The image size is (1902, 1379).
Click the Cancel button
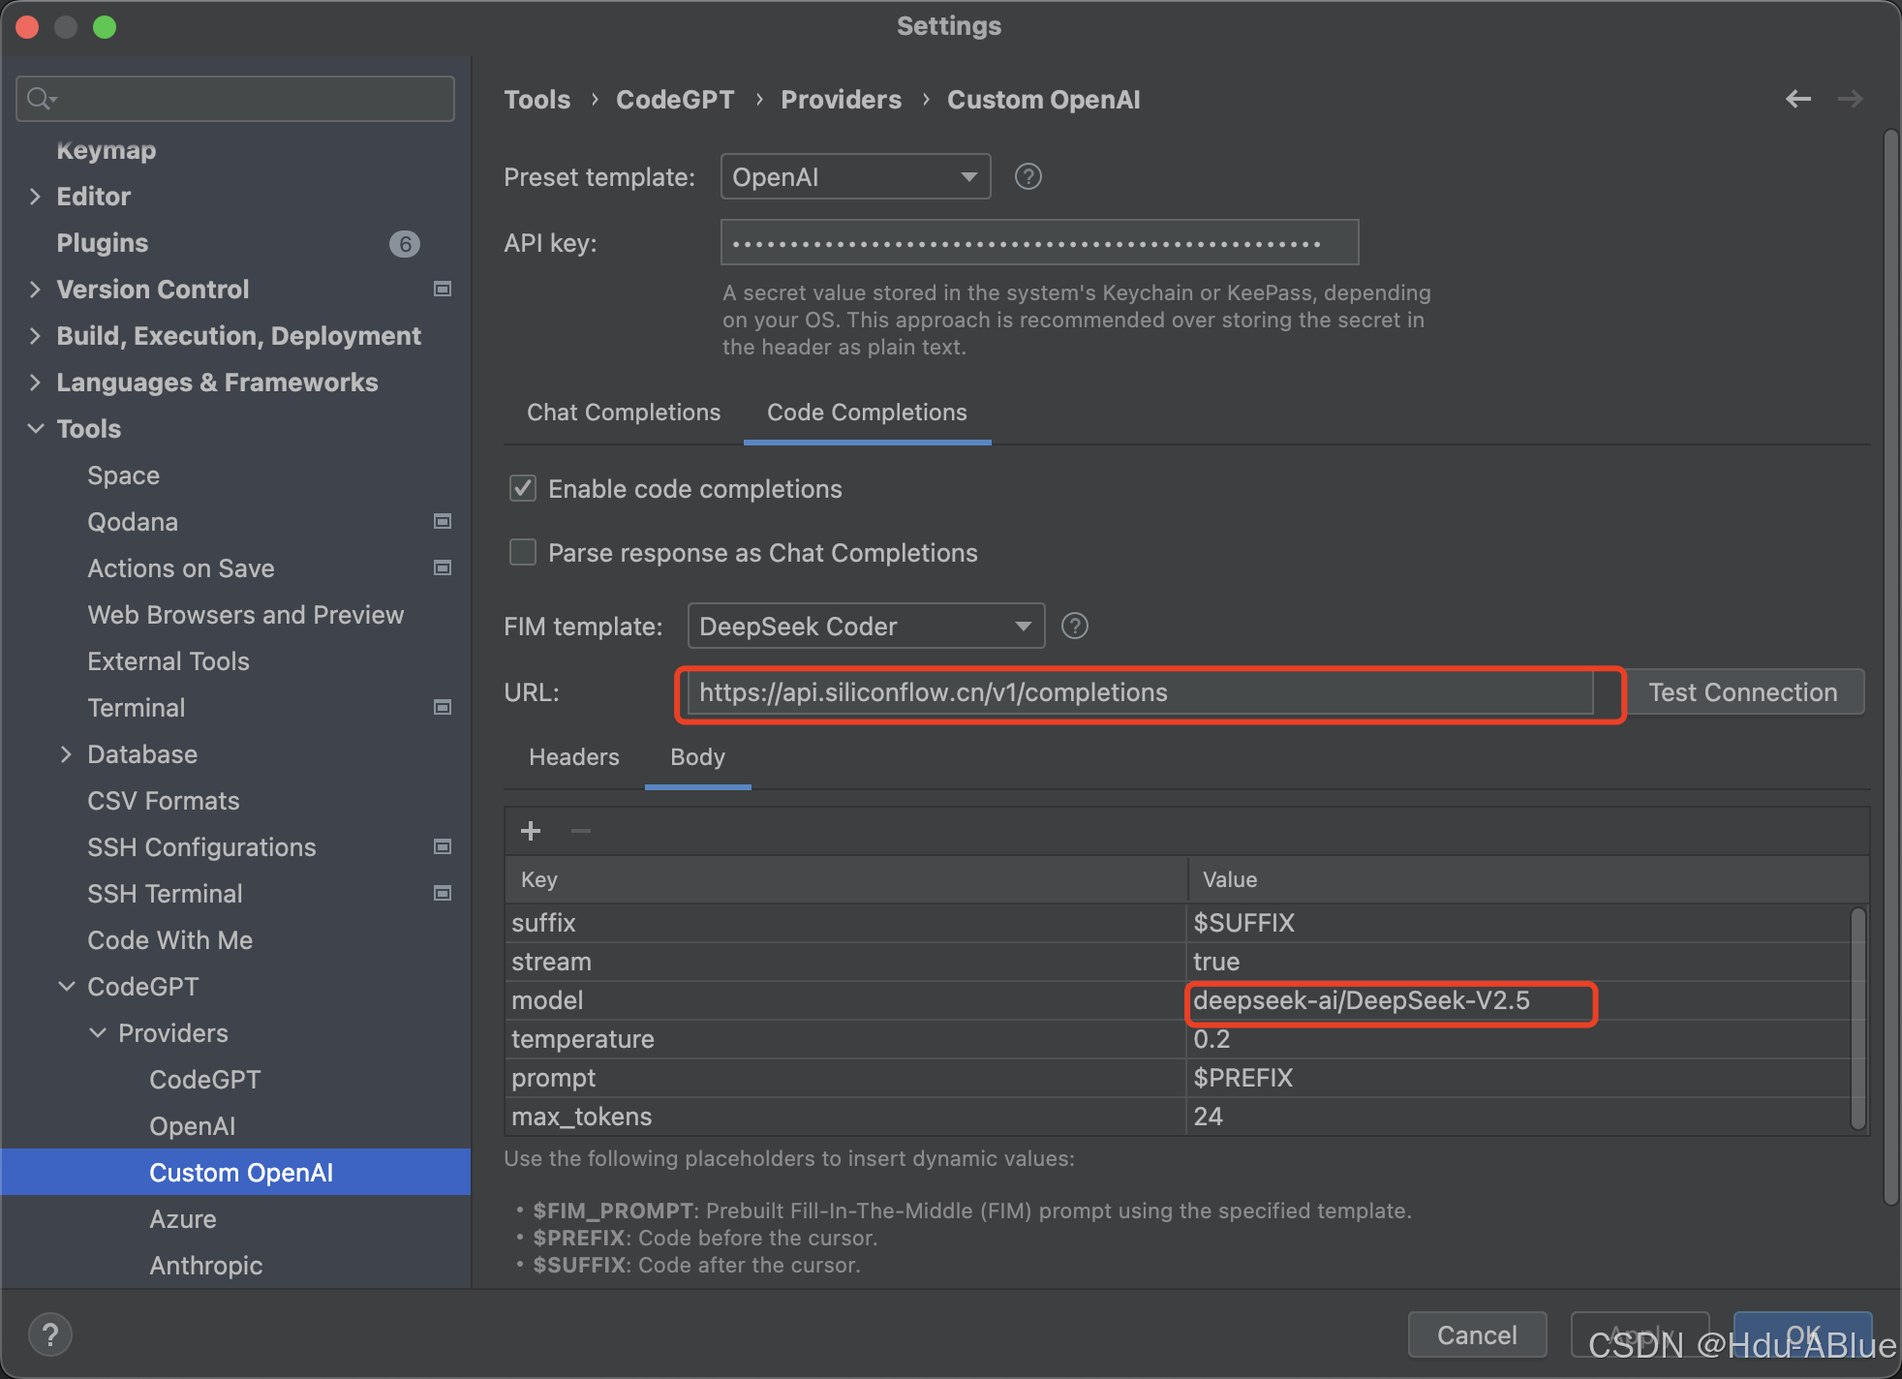(1476, 1334)
